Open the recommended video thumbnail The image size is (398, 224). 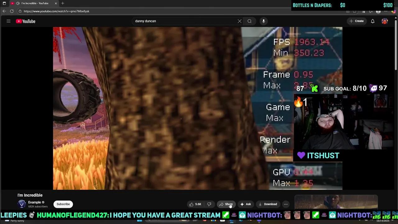coord(336,202)
